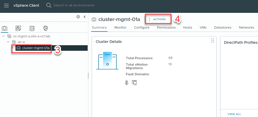Click the vSphere HA icon in Cluster Details
Viewport: 258px width, 117px height.
(x=134, y=83)
